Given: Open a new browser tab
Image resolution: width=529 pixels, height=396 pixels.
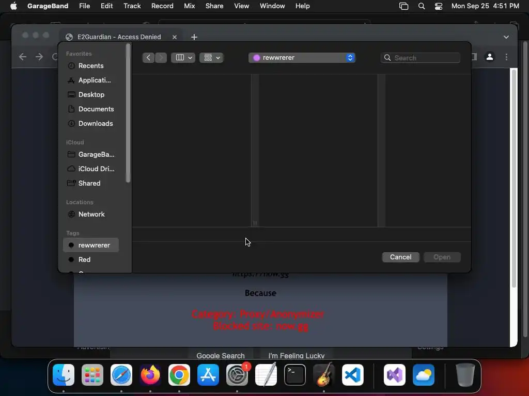Looking at the screenshot, I should click(x=194, y=37).
